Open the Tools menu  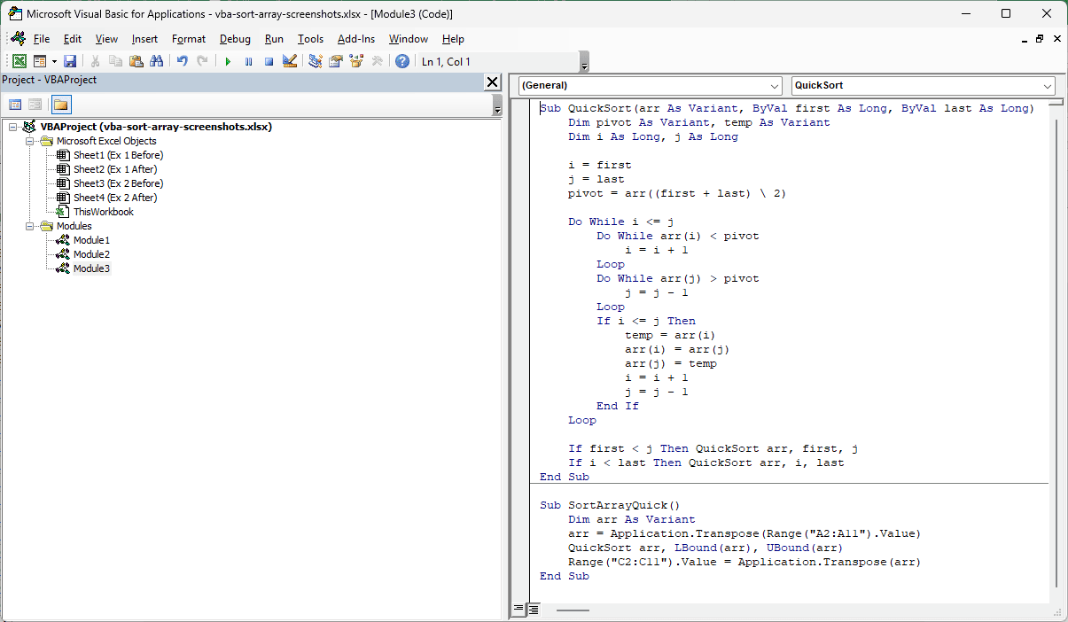(311, 39)
